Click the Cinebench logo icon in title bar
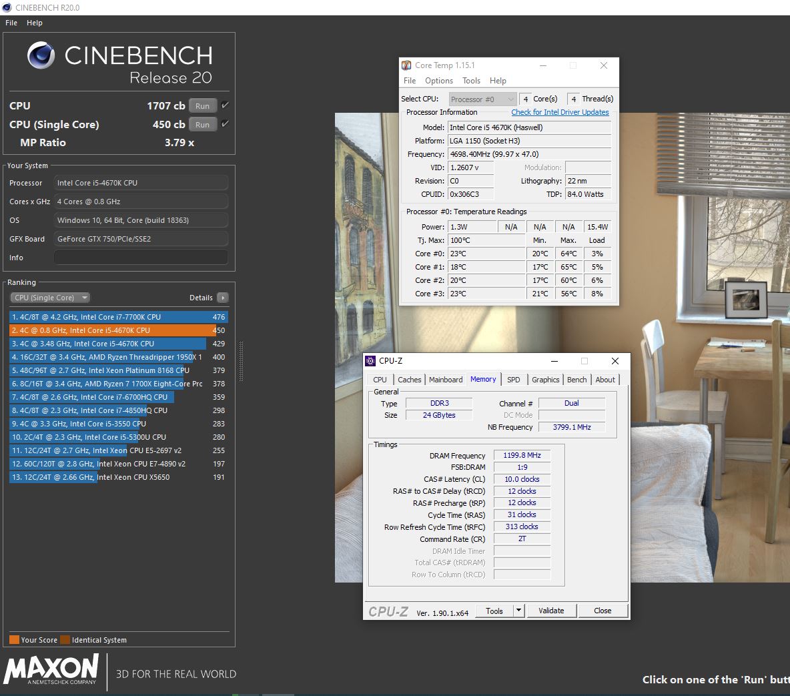The height and width of the screenshot is (696, 790). (x=7, y=7)
